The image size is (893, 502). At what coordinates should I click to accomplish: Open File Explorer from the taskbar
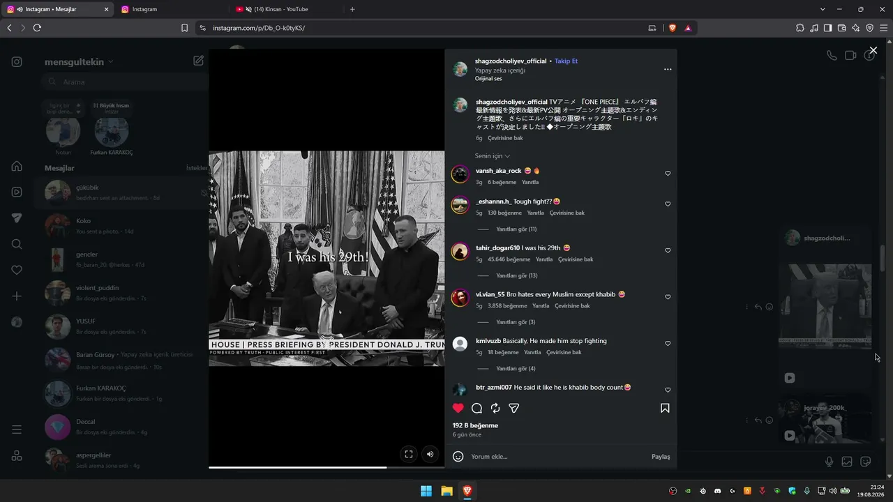point(446,491)
